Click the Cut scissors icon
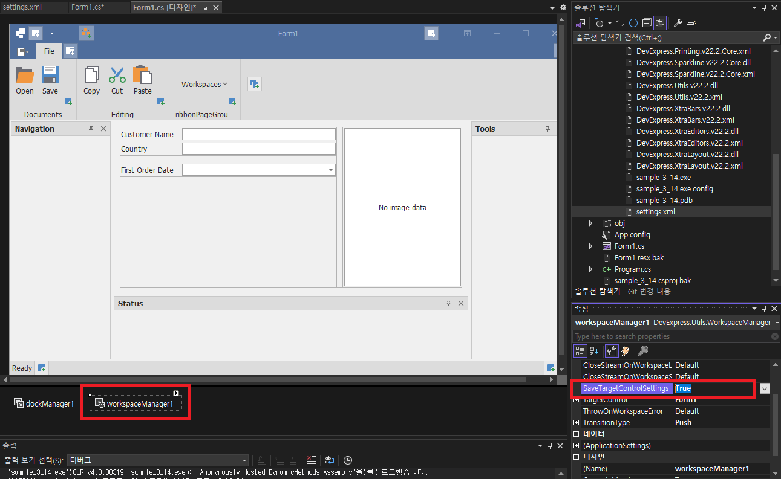The height and width of the screenshot is (479, 781). pyautogui.click(x=117, y=74)
